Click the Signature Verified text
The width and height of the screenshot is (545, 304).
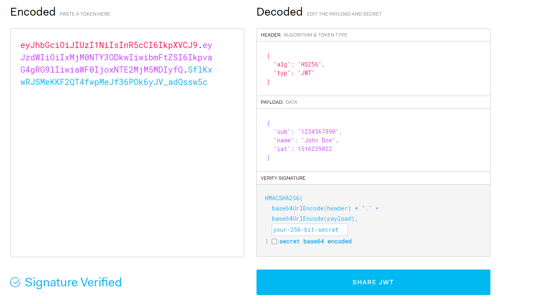click(73, 282)
